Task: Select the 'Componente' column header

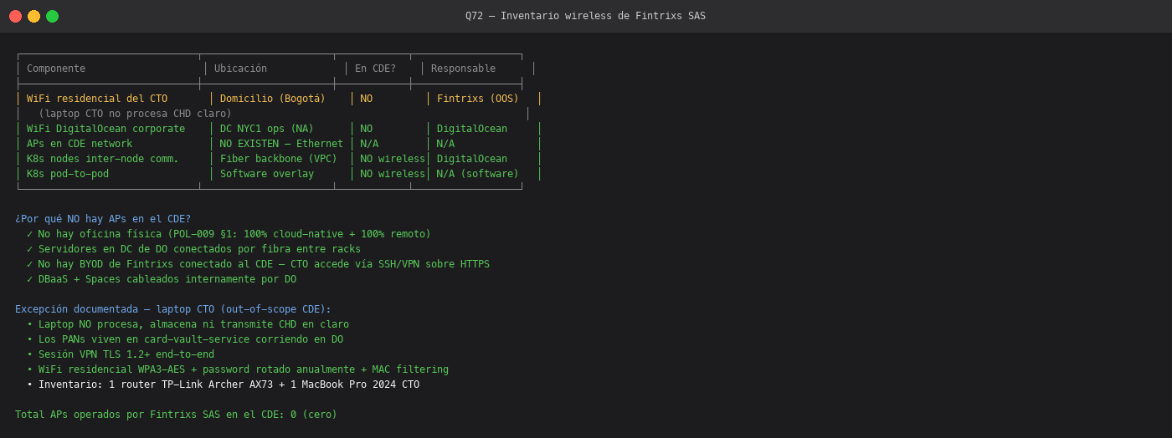Action: 56,69
